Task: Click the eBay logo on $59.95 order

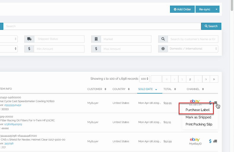Action: click(195, 101)
